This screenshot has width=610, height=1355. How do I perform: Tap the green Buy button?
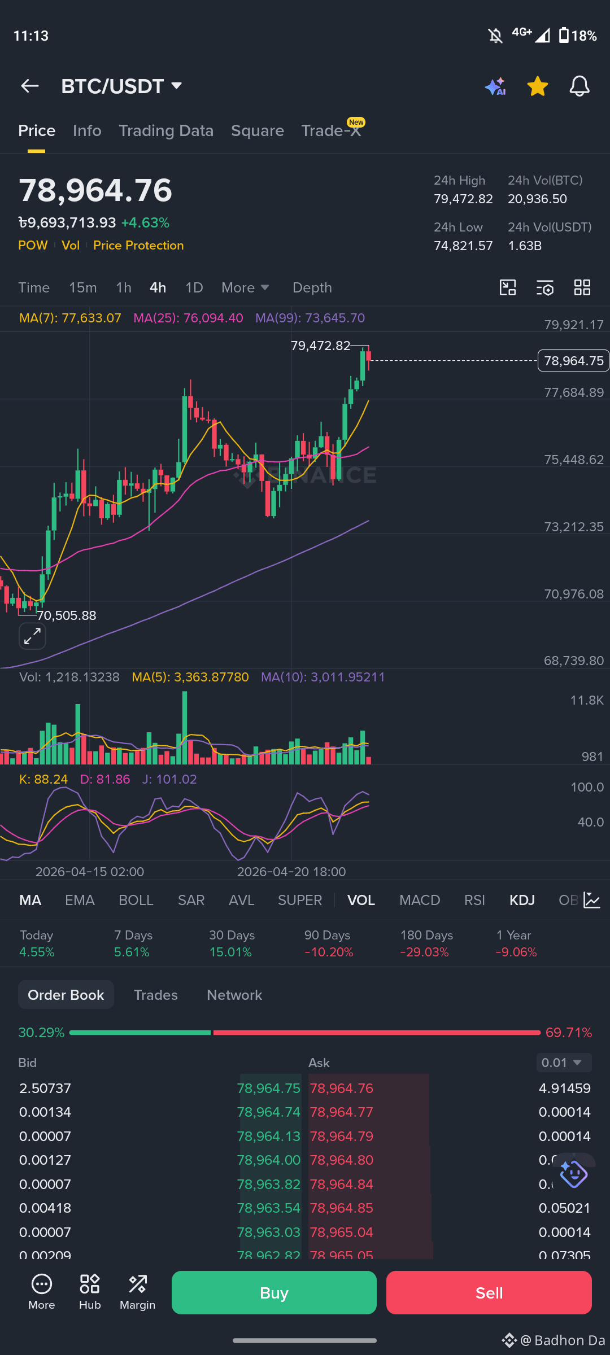274,1292
